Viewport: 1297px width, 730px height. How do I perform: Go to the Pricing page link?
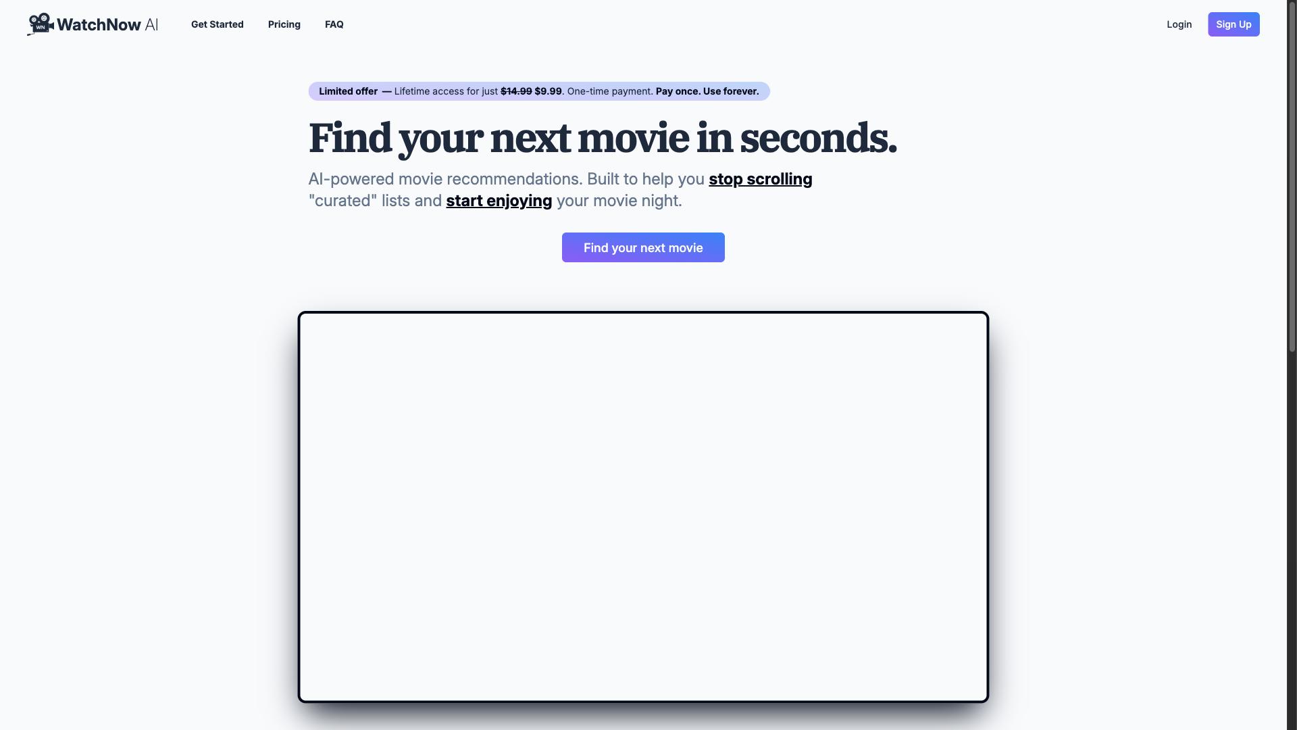[284, 24]
